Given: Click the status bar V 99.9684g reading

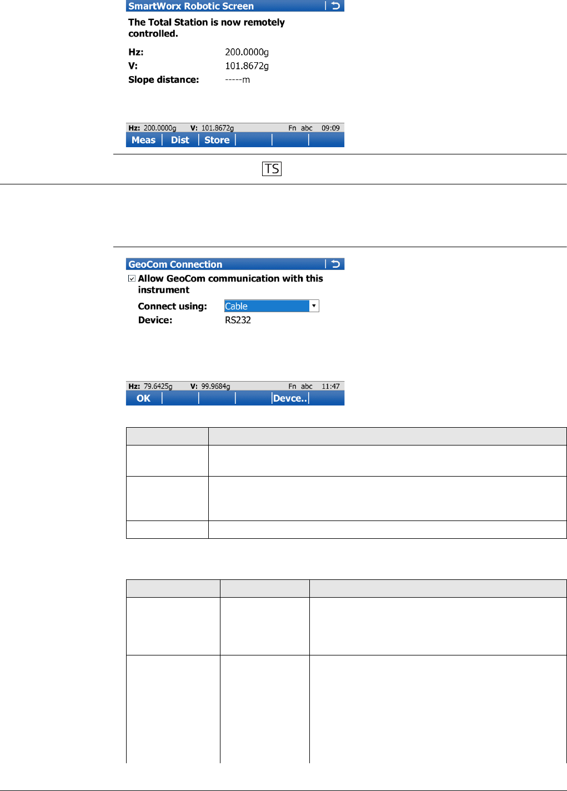Looking at the screenshot, I should coord(210,386).
